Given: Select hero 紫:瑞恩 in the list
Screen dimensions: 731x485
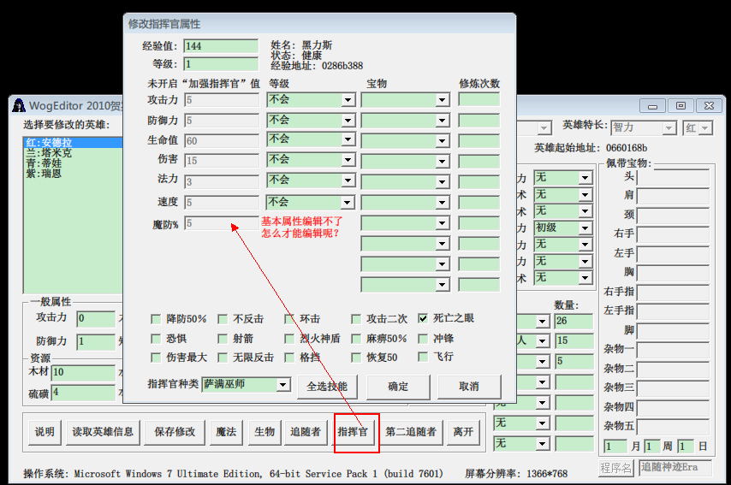Looking at the screenshot, I should tap(72, 174).
